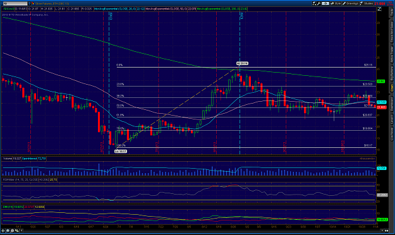Click the red 21.665 last price tag
The width and height of the screenshot is (395, 235).
pos(381,107)
